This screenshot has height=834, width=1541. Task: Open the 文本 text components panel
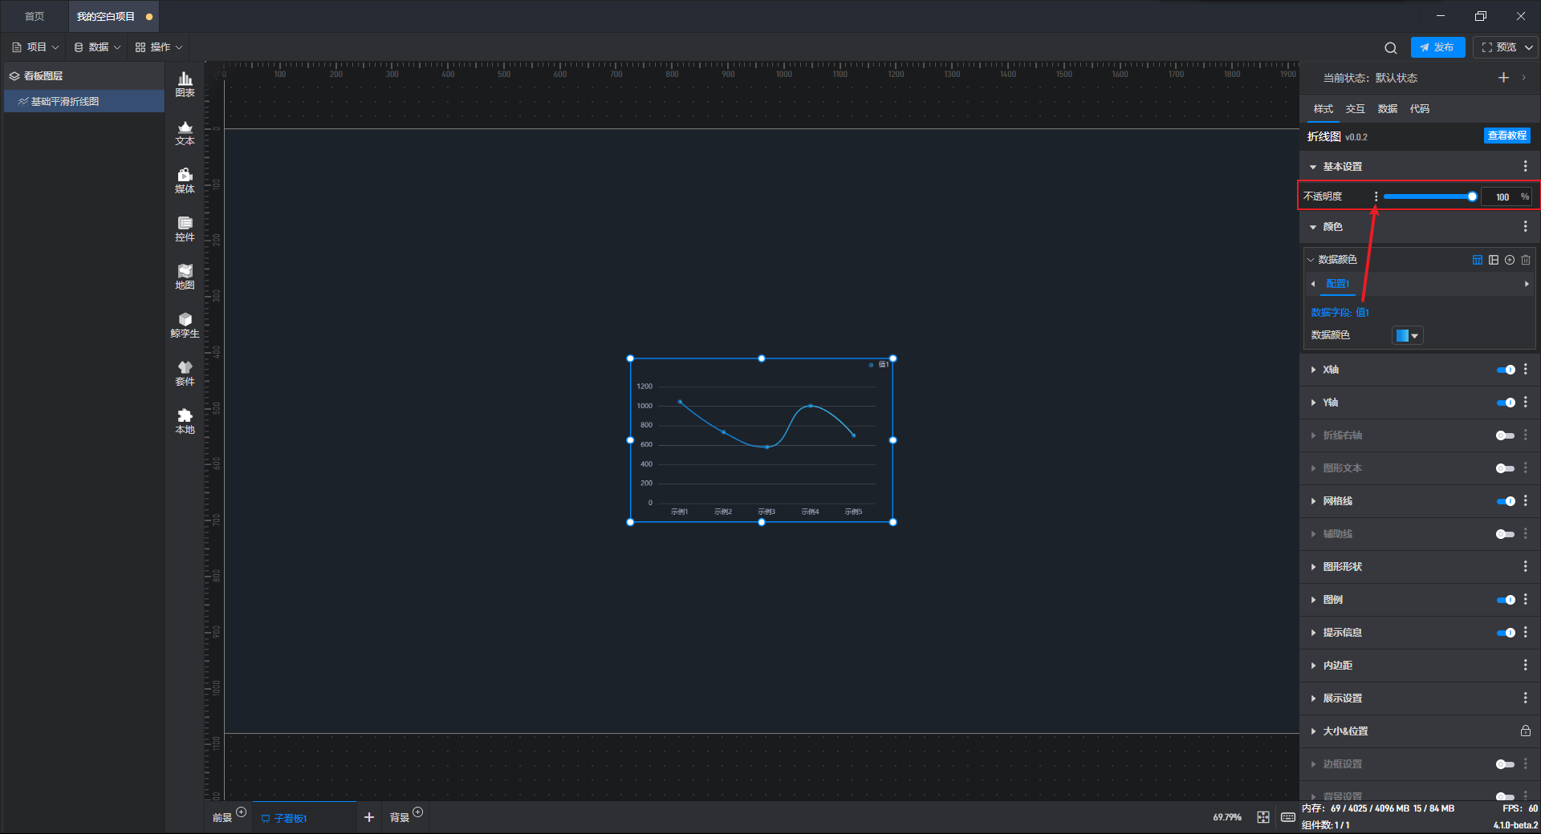[x=185, y=132]
